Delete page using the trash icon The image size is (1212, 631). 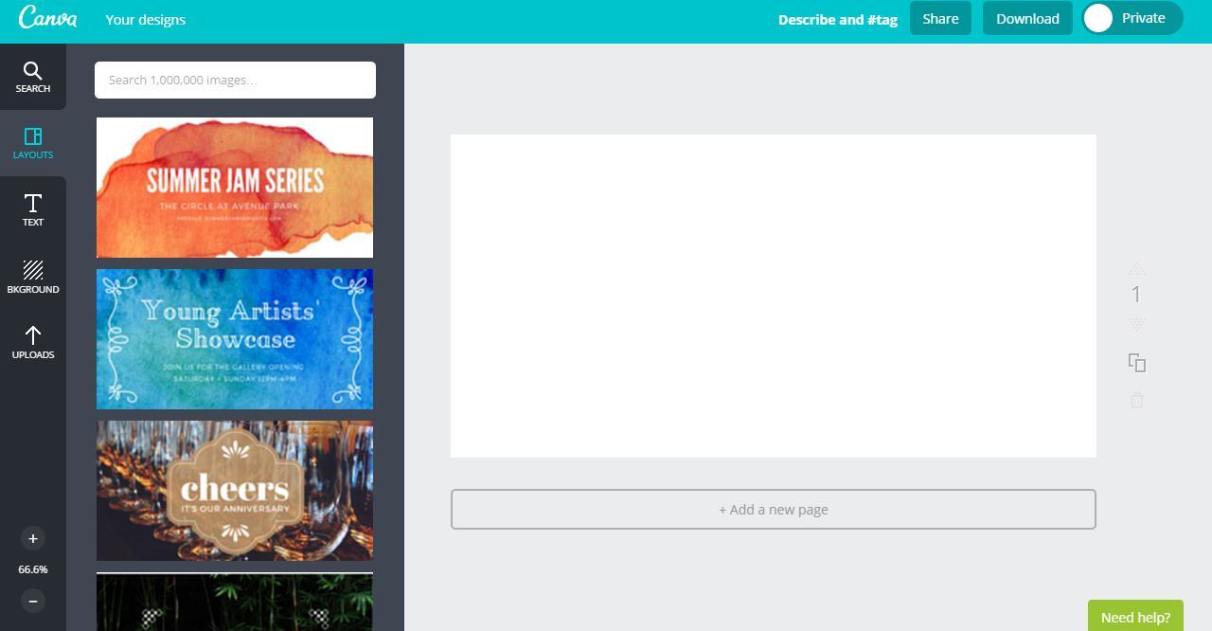point(1137,401)
